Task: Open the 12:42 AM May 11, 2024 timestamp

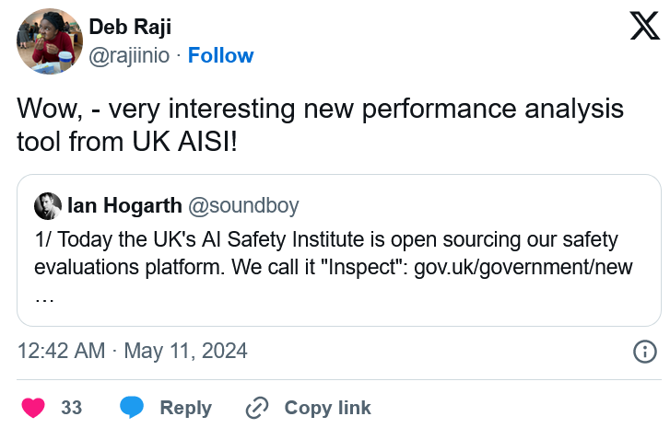Action: coord(132,352)
